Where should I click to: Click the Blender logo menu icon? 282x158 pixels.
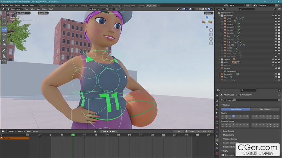pos(3,5)
